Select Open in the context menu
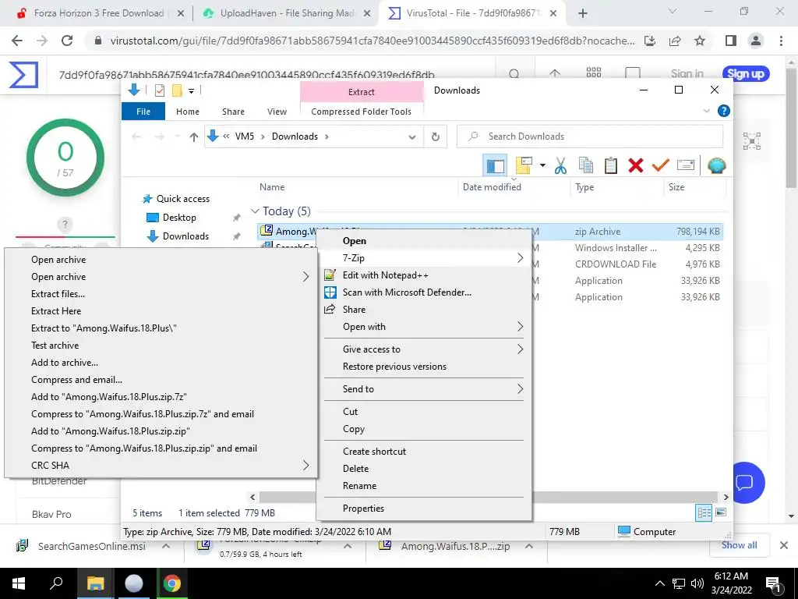 pyautogui.click(x=423, y=241)
